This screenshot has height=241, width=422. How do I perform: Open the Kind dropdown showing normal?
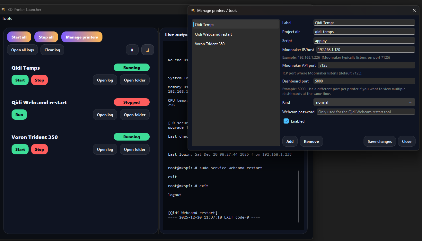click(364, 102)
